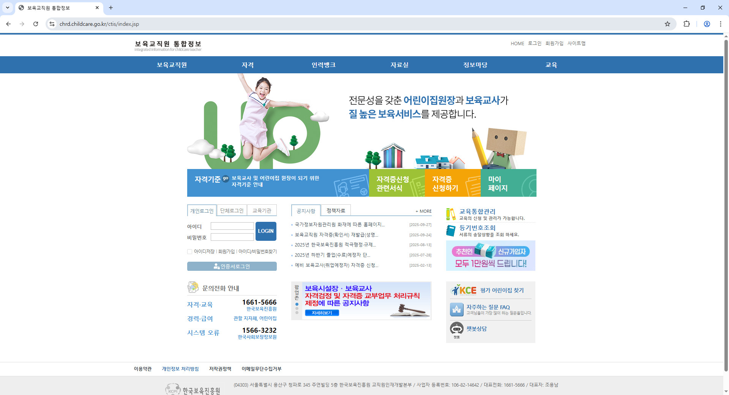Reload the page with the refresh icon
The height and width of the screenshot is (395, 729).
tap(36, 24)
